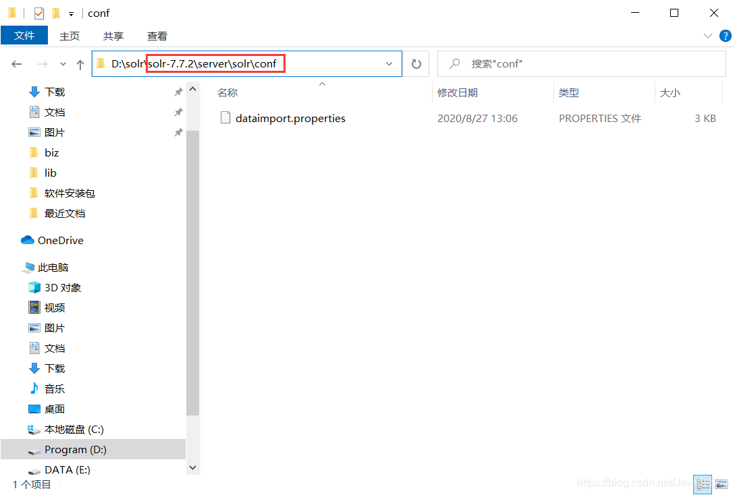Click the New folder quick access icon

(56, 13)
